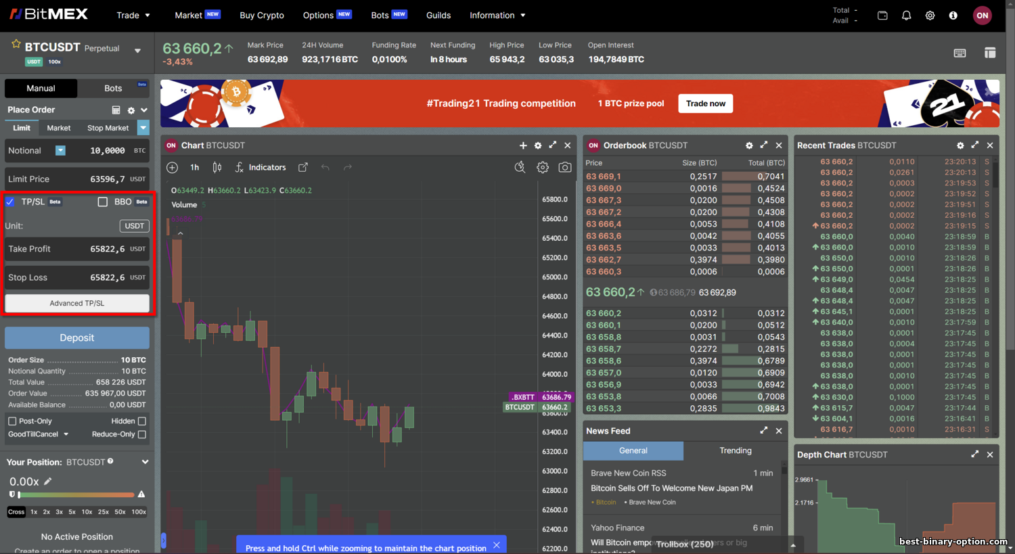Click the USDT unit button
1015x554 pixels.
click(x=134, y=226)
